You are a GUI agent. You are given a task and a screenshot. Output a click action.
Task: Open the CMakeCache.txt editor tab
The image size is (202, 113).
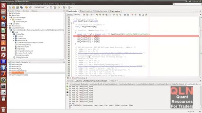tap(101, 11)
